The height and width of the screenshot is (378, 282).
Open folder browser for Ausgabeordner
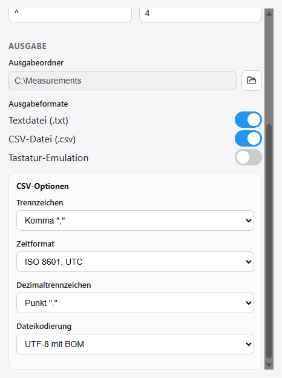pyautogui.click(x=251, y=81)
